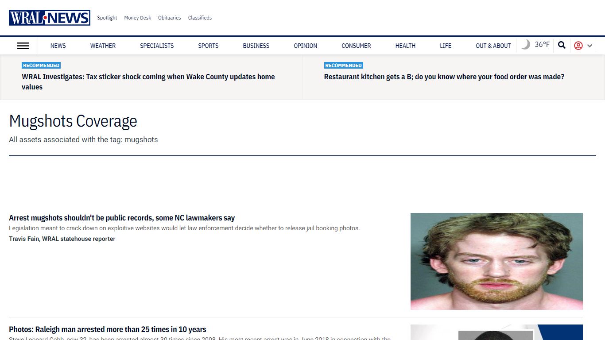Viewport: 605px width, 340px height.
Task: Open the search tool
Action: (x=562, y=45)
